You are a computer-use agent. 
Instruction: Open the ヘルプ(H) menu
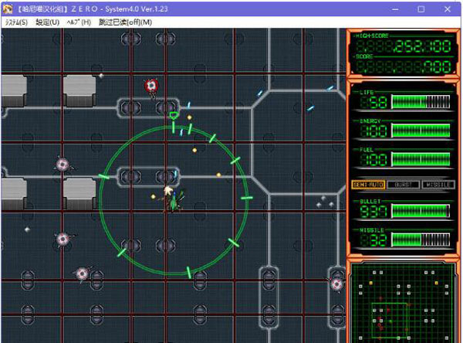click(x=79, y=22)
